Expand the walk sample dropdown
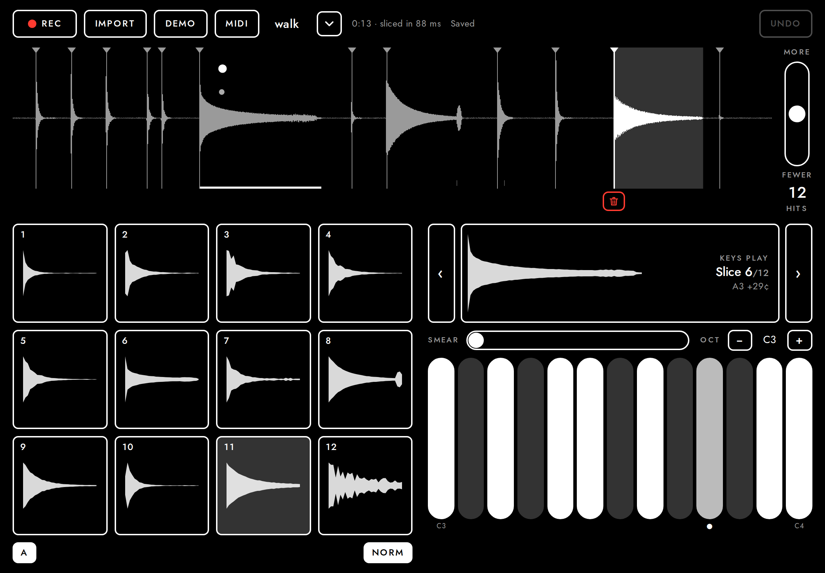825x573 pixels. [329, 24]
